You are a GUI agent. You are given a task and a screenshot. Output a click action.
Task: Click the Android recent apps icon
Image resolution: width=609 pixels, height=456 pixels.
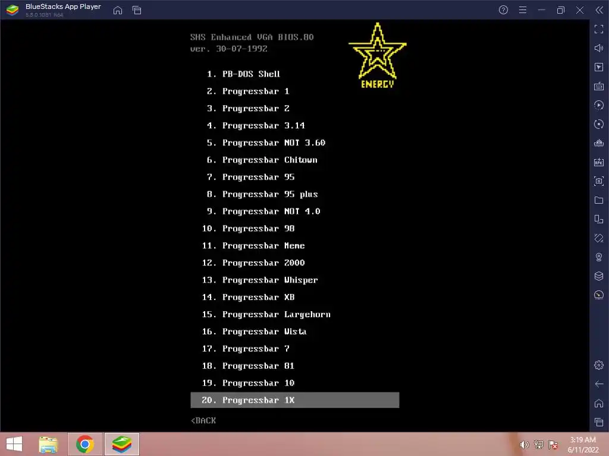pyautogui.click(x=599, y=422)
